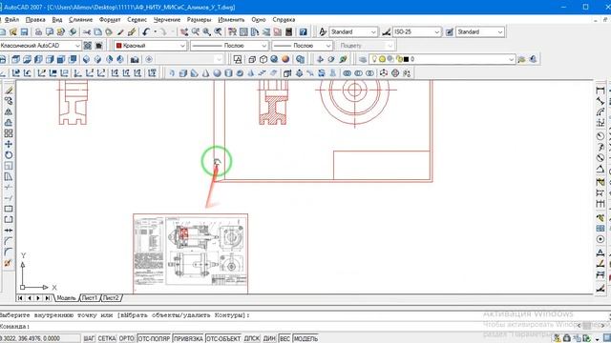The width and height of the screenshot is (611, 343).
Task: Select the Array tool
Action: tap(9, 133)
